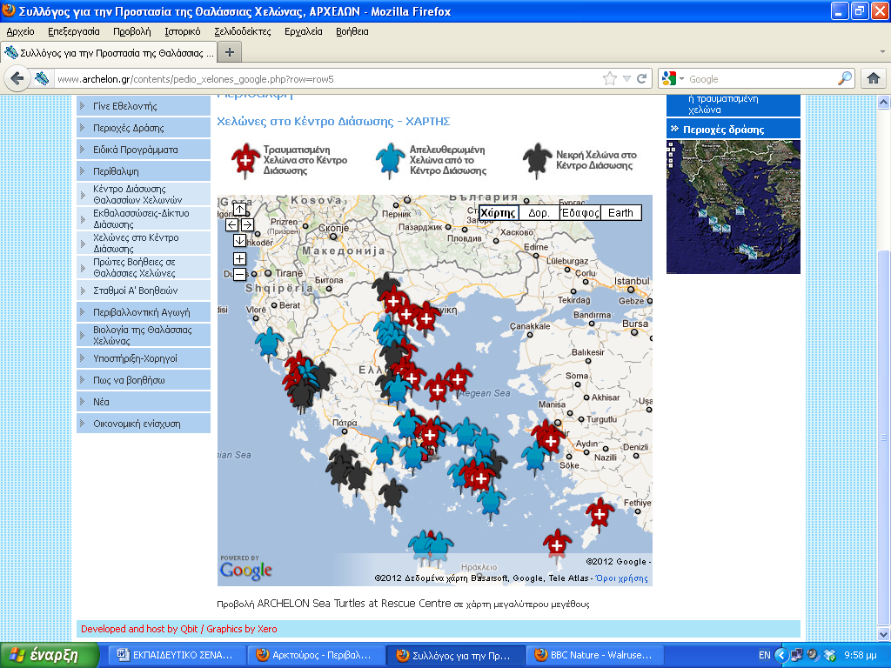The width and height of the screenshot is (891, 668).
Task: Expand Βιολογία της Θαλάσσιας Χελώνας section
Action: coord(144,335)
